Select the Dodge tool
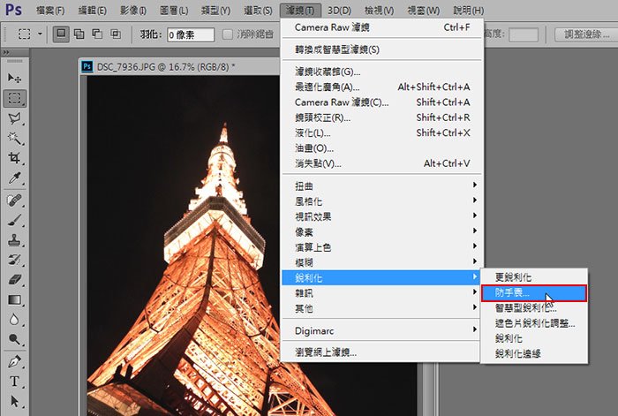618x416 pixels. [x=15, y=339]
